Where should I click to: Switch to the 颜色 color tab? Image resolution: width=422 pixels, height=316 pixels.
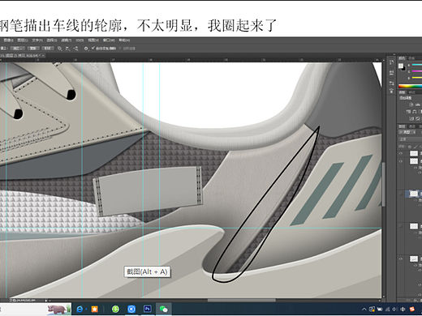[402, 58]
